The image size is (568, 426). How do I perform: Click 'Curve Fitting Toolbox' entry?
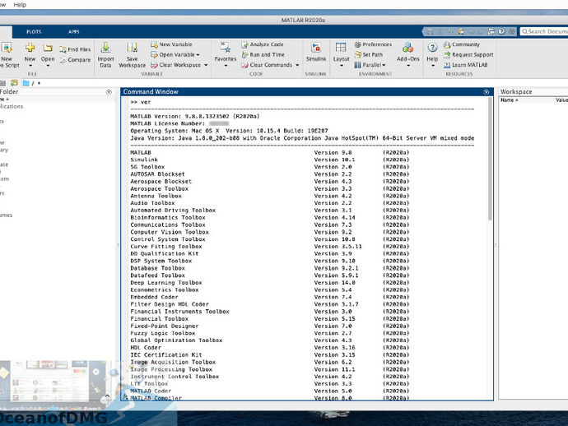[166, 247]
